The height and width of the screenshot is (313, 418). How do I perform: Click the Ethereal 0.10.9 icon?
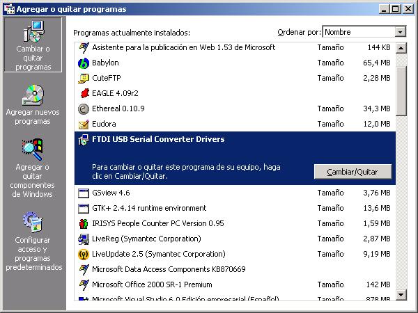[x=84, y=109]
